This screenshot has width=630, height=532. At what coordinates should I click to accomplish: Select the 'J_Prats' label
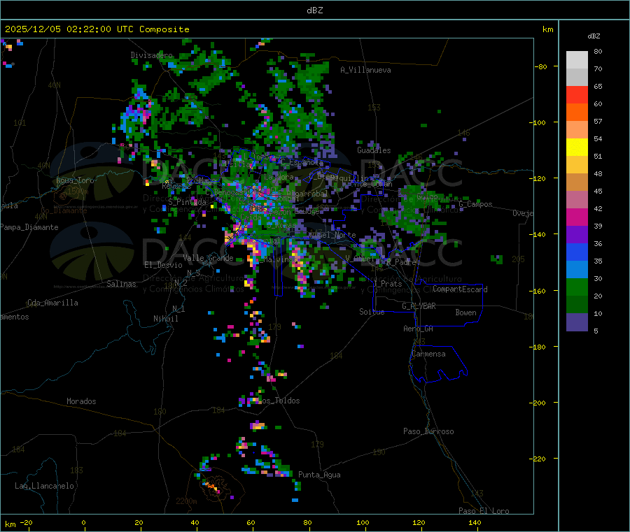[x=387, y=284]
